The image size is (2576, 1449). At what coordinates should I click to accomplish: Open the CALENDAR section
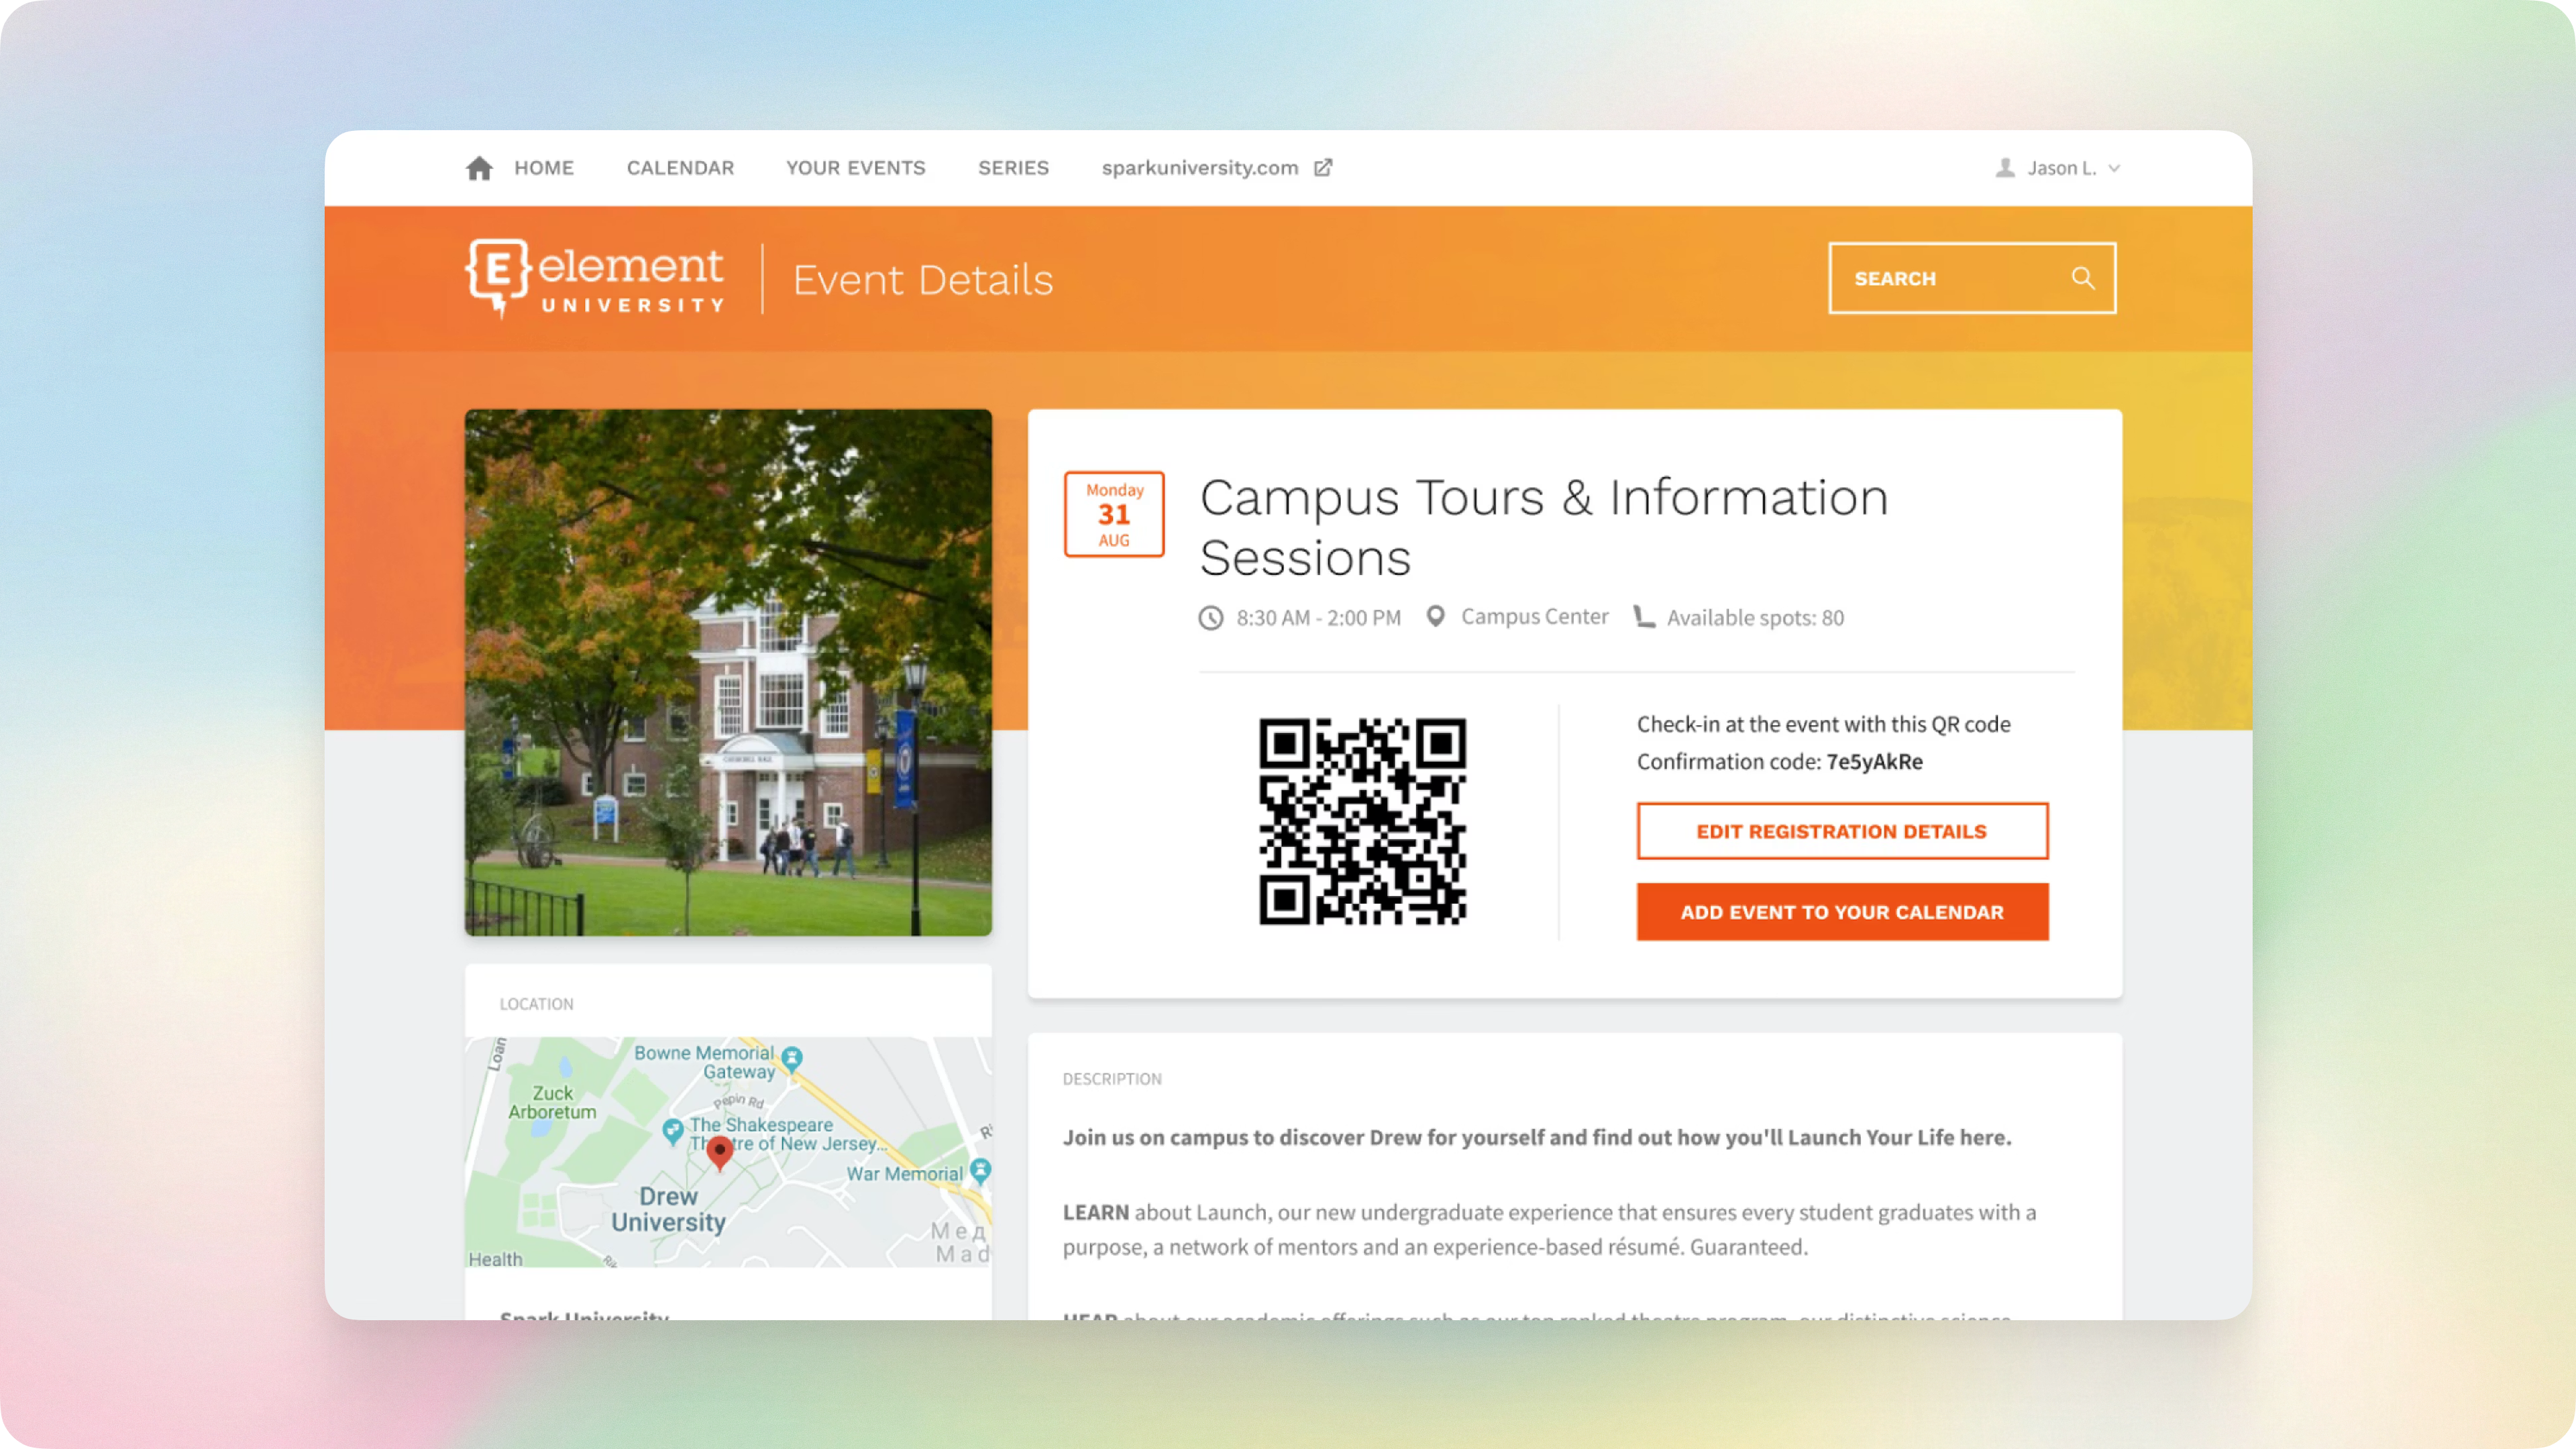point(680,167)
